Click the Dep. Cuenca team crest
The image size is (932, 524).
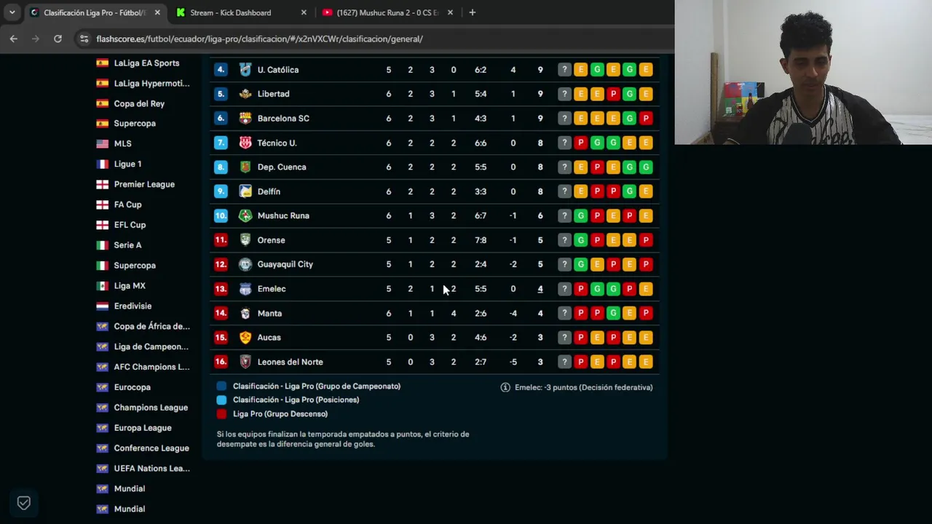(245, 167)
